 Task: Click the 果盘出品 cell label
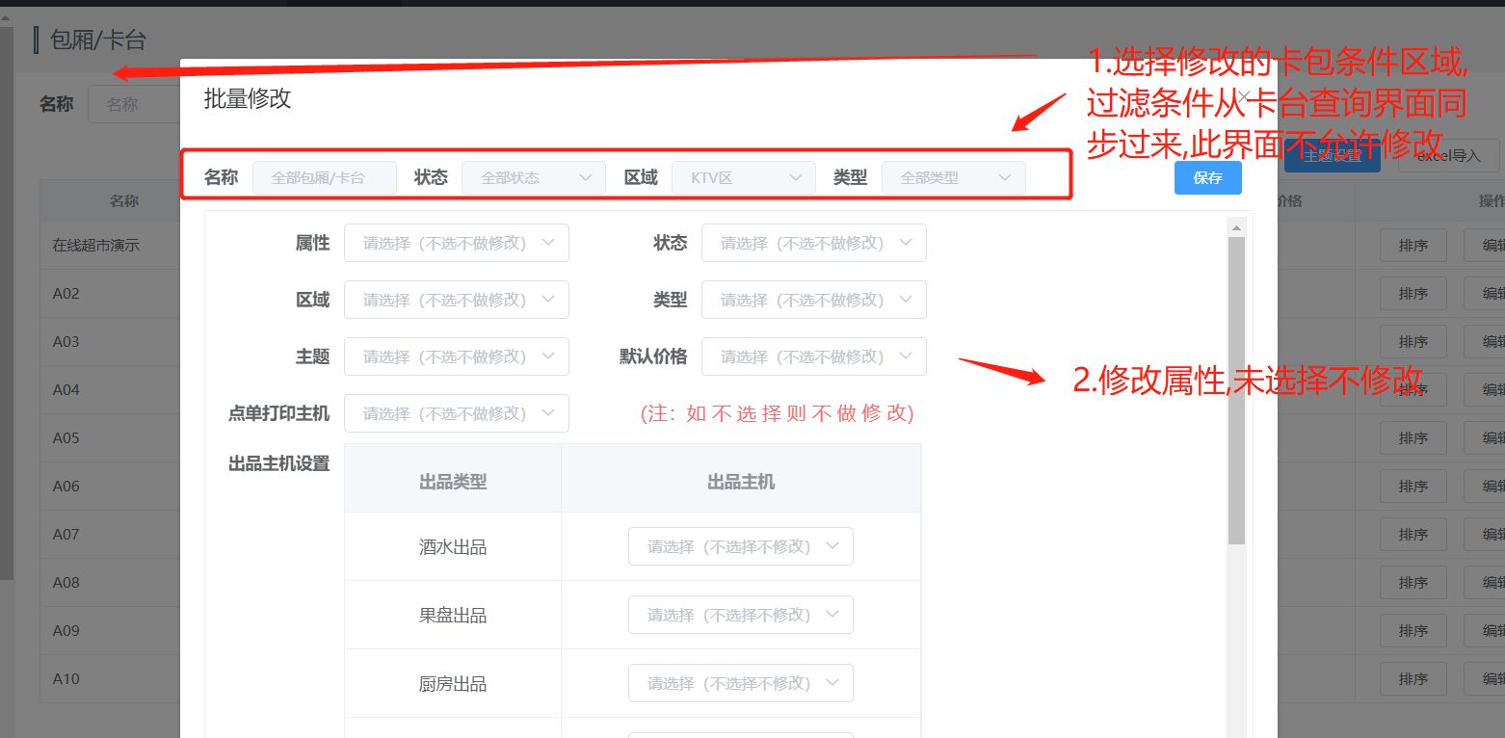[x=453, y=616]
